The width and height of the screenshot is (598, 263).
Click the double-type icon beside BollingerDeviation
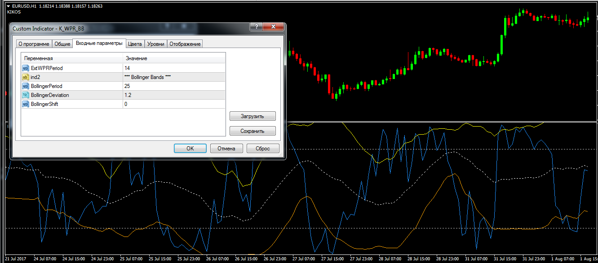pyautogui.click(x=25, y=95)
